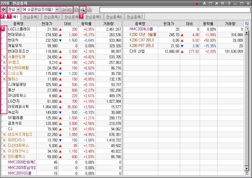Select 덕산하이메탈 stock name

pyautogui.click(x=18, y=68)
